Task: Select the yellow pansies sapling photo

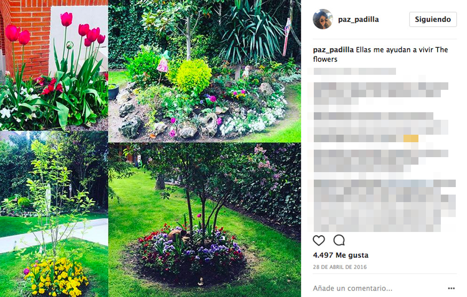Action: click(54, 214)
